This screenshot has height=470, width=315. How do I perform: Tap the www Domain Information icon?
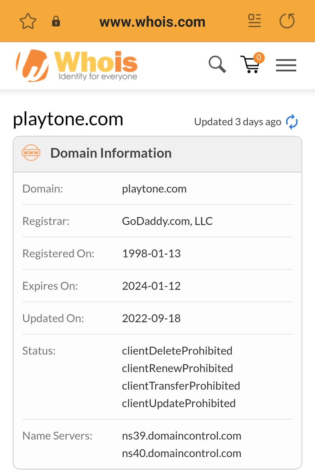click(x=31, y=153)
